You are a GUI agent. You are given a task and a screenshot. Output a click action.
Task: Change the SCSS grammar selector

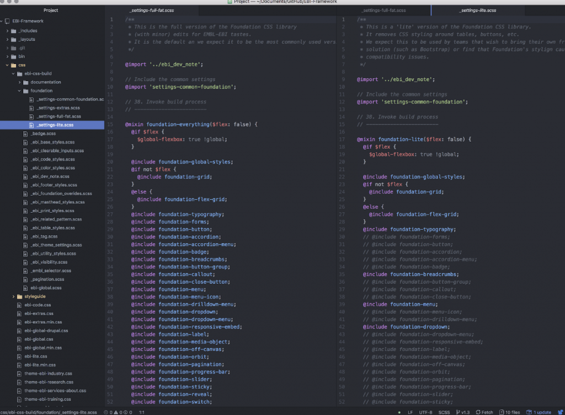click(x=444, y=412)
